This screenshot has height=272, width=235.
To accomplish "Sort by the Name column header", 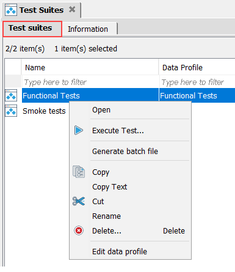I will point(90,67).
